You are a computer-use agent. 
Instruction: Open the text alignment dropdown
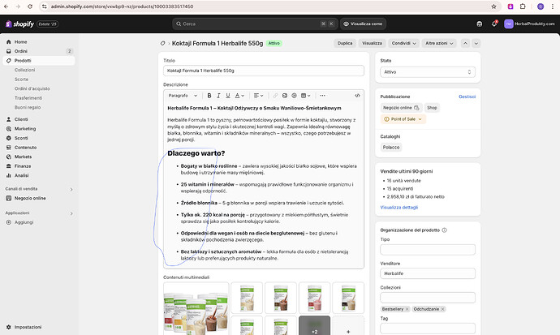pyautogui.click(x=258, y=96)
